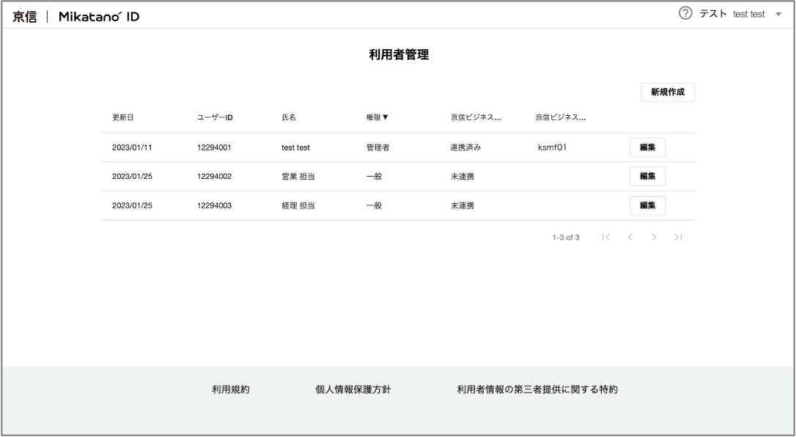Select the user ID 12294001 cell
Screen dimensions: 796x437
pyautogui.click(x=214, y=147)
